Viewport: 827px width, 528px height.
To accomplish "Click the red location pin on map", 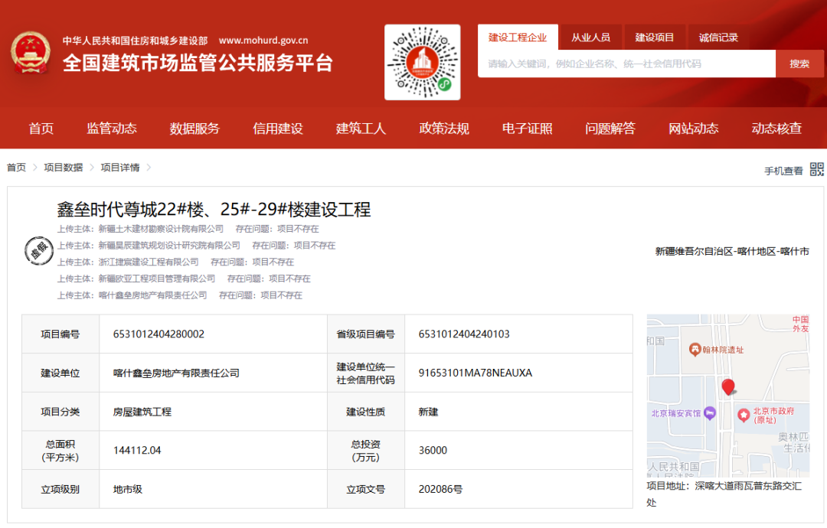I will (728, 387).
